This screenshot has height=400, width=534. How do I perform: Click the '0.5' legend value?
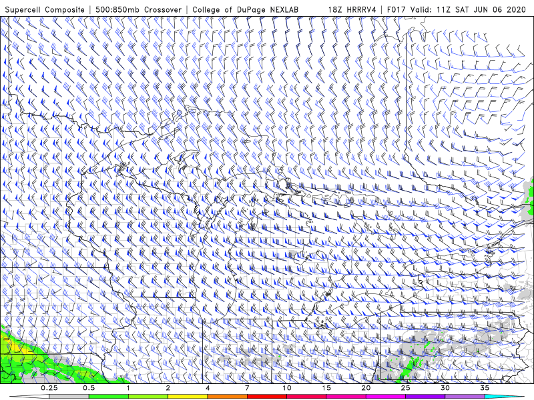click(x=89, y=388)
